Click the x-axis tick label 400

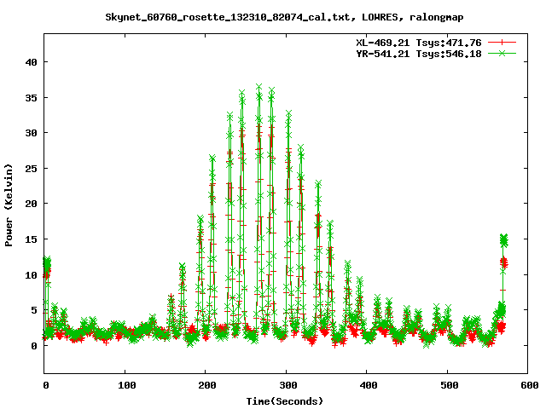pyautogui.click(x=369, y=385)
